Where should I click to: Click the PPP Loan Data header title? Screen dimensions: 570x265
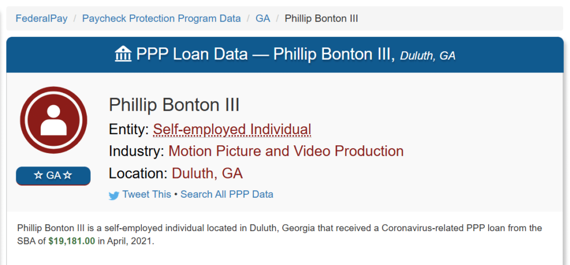266,55
